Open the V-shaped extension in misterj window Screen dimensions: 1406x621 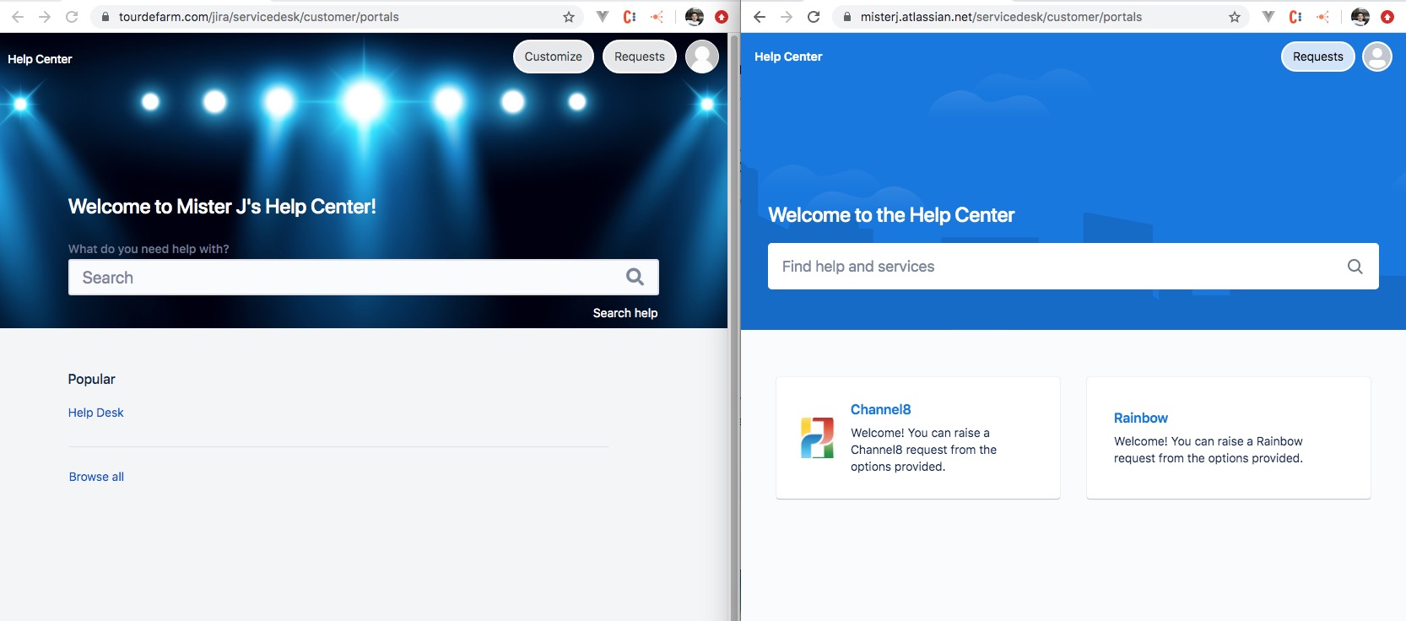[x=1268, y=17]
